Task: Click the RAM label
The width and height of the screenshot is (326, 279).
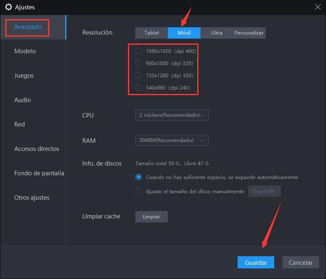Action: coord(89,141)
